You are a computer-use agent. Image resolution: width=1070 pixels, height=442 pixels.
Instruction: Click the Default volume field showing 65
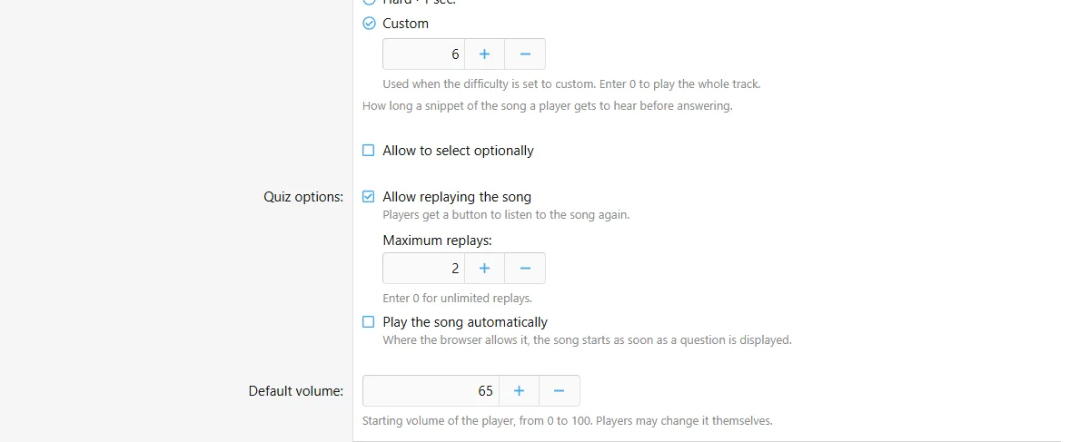pyautogui.click(x=431, y=391)
